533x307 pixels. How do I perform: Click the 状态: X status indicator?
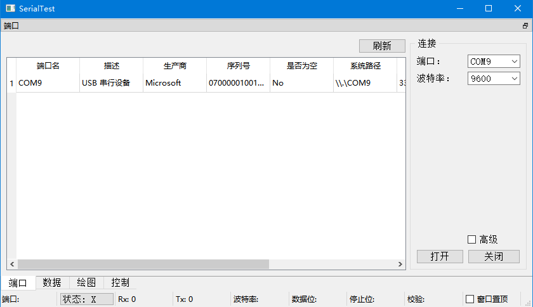pyautogui.click(x=87, y=299)
